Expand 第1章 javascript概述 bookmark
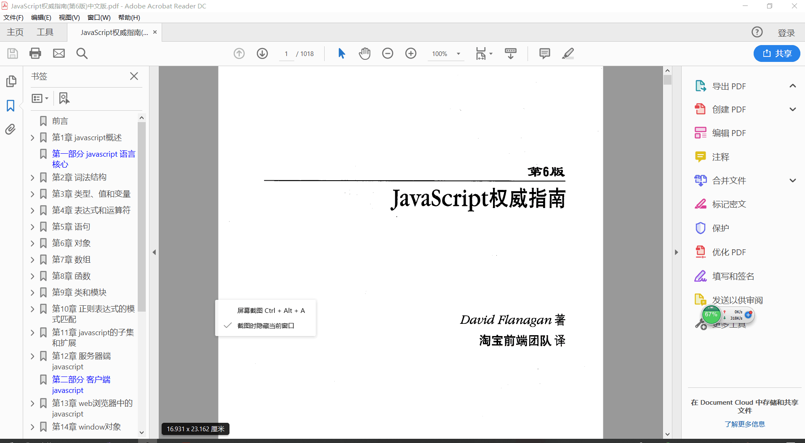The width and height of the screenshot is (805, 443). [x=32, y=138]
